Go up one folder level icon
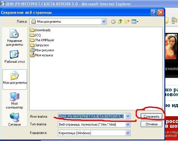The height and width of the screenshot is (141, 178). [x=120, y=21]
